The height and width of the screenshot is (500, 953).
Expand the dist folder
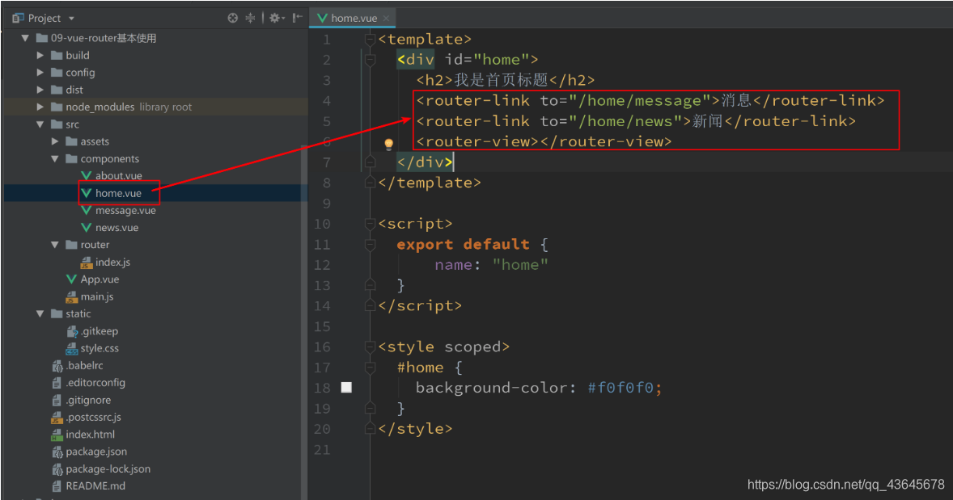tap(40, 90)
